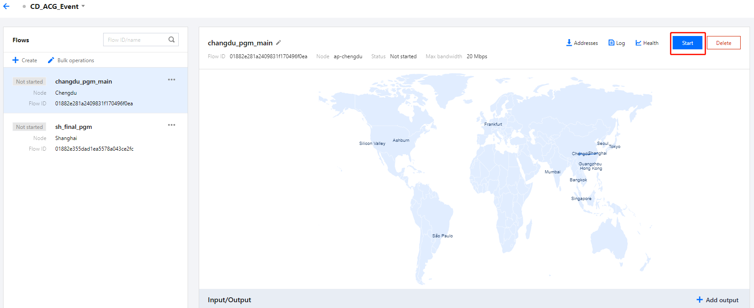Image resolution: width=754 pixels, height=308 pixels.
Task: Click the Silicon Valley node on map
Action: tap(372, 144)
